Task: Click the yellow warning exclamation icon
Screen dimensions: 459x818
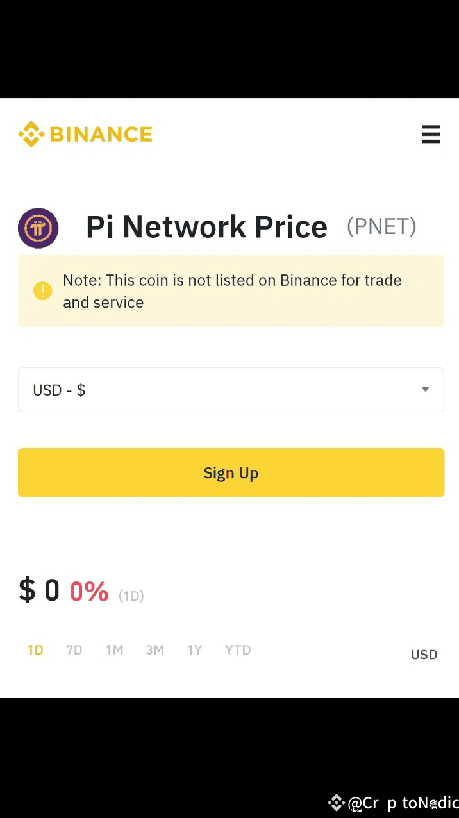Action: pos(42,291)
